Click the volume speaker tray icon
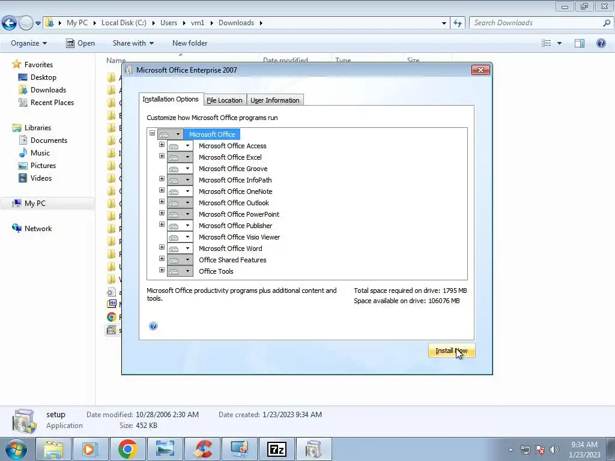This screenshot has height=461, width=615. (554, 449)
